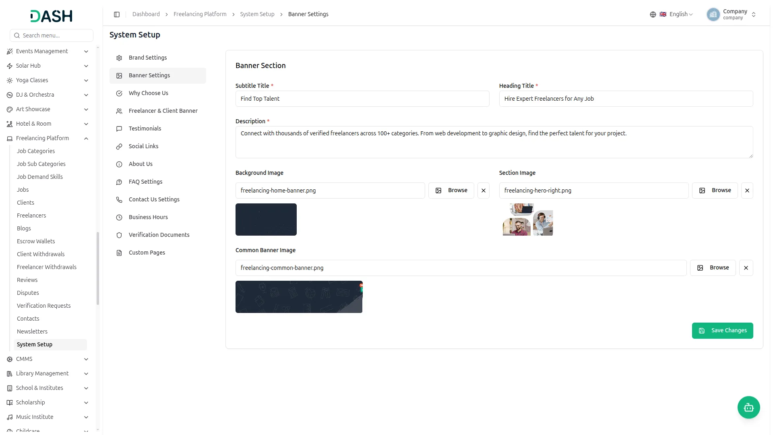773x435 pixels.
Task: Open the Brand Settings tab
Action: [158, 58]
